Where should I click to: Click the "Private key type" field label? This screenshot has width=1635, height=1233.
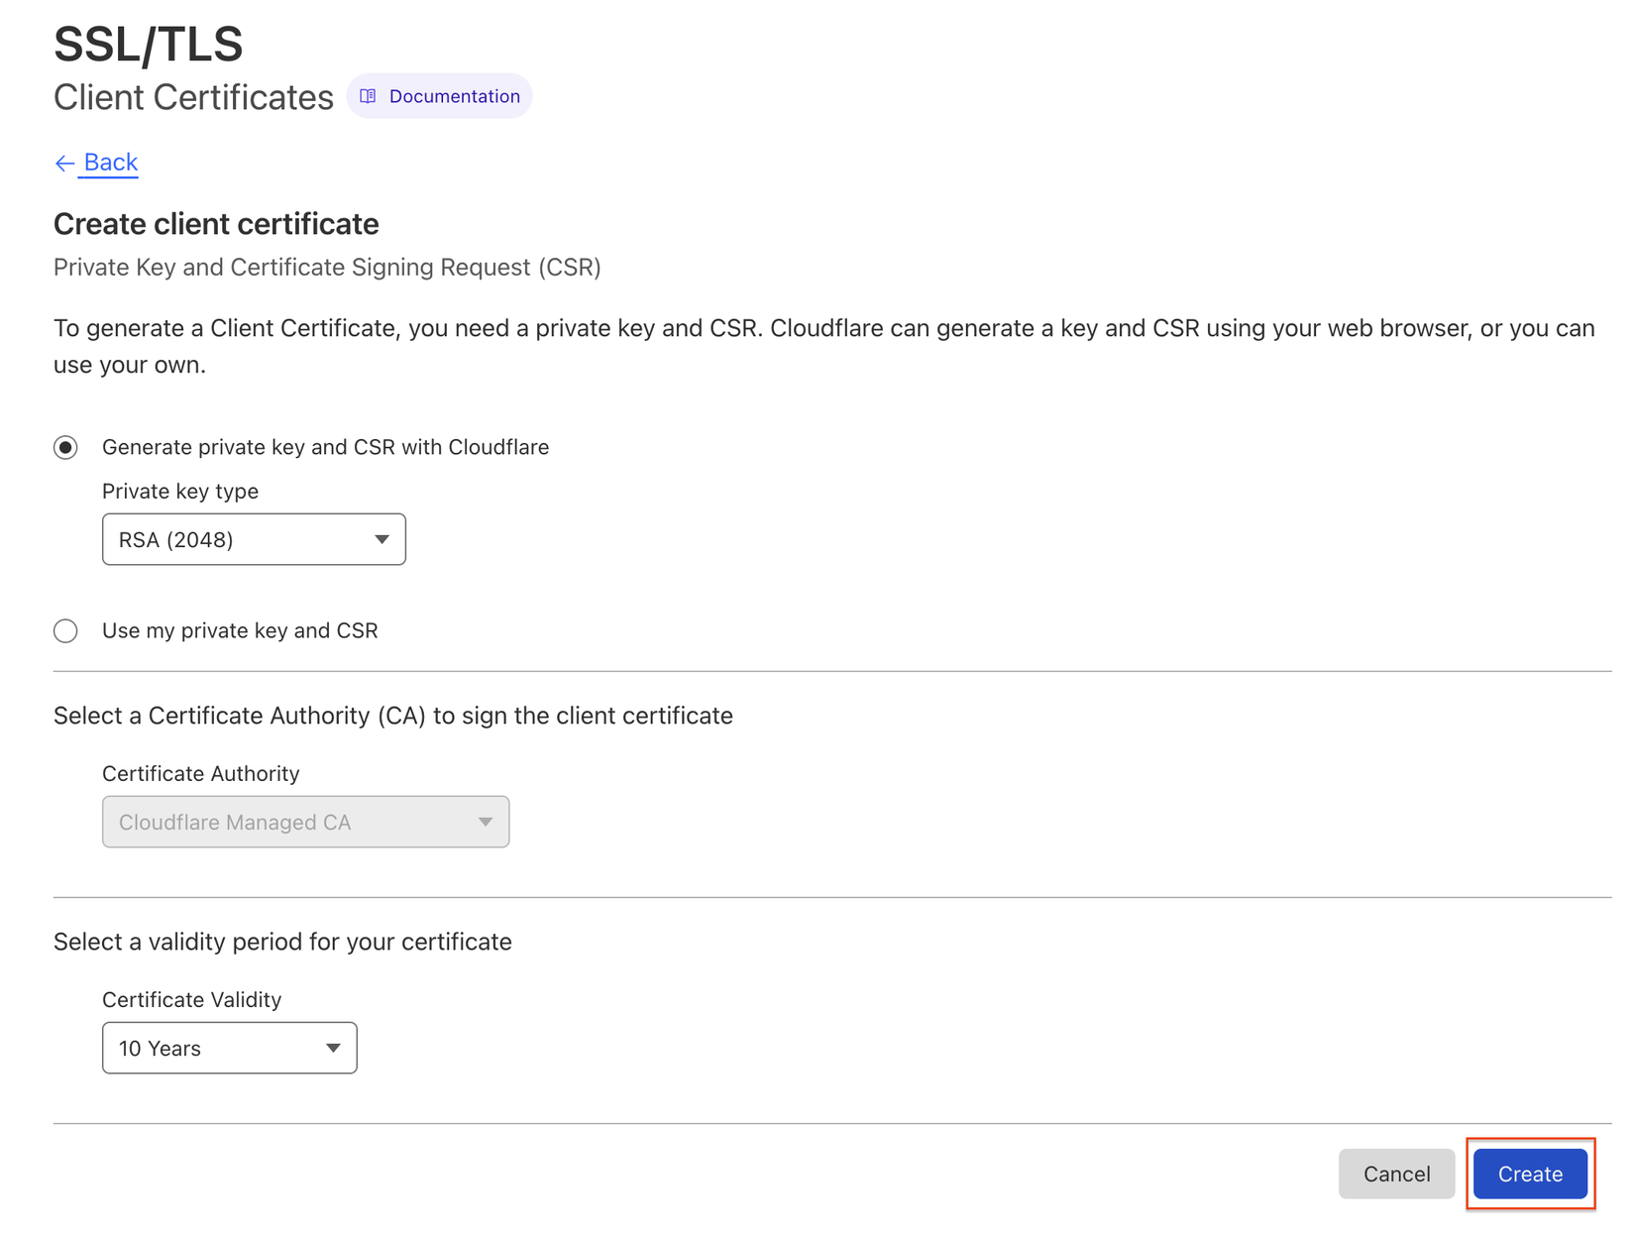coord(180,492)
